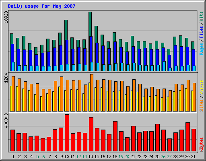The height and width of the screenshot is (161, 206).
Task: Select day label 17 on the x-axis
Action: tap(109, 157)
